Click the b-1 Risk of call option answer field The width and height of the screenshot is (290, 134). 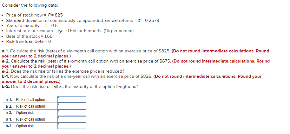[x=72, y=119]
